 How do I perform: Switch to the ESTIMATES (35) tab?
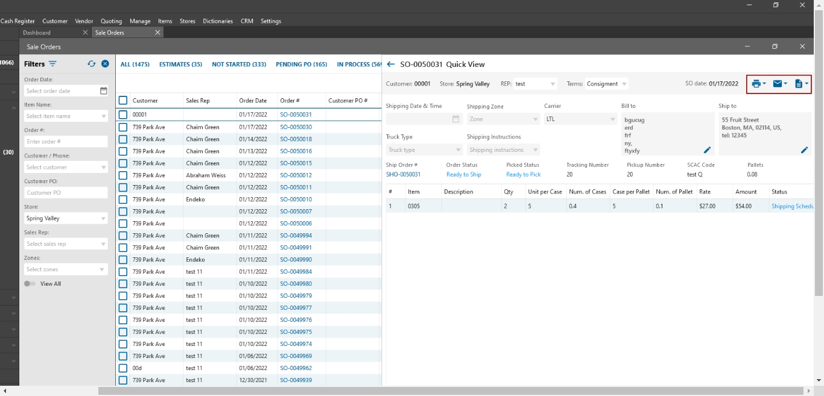point(180,64)
